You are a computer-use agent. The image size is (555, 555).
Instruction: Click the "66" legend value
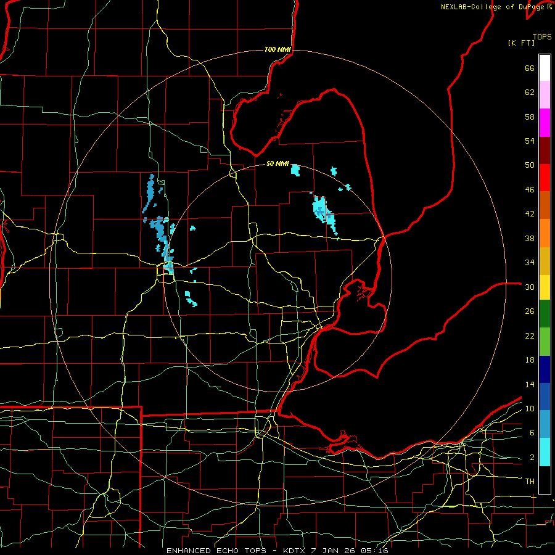click(530, 68)
